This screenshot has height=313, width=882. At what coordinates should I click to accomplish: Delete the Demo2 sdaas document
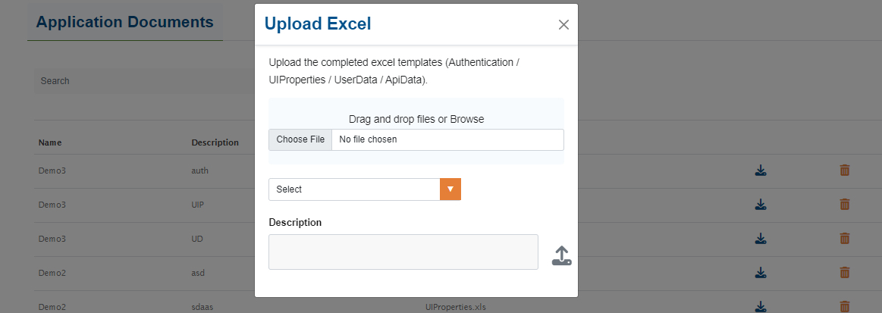(845, 306)
